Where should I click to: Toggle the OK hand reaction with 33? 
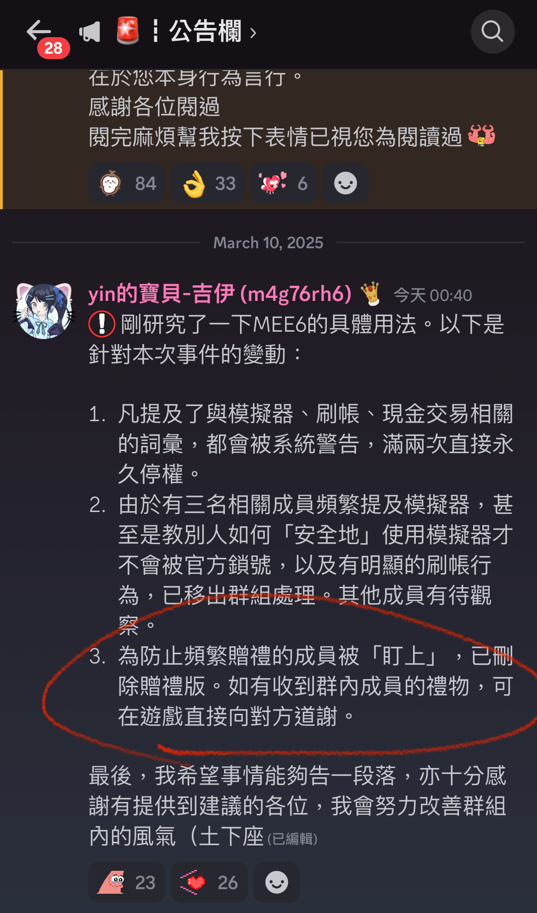(x=208, y=184)
